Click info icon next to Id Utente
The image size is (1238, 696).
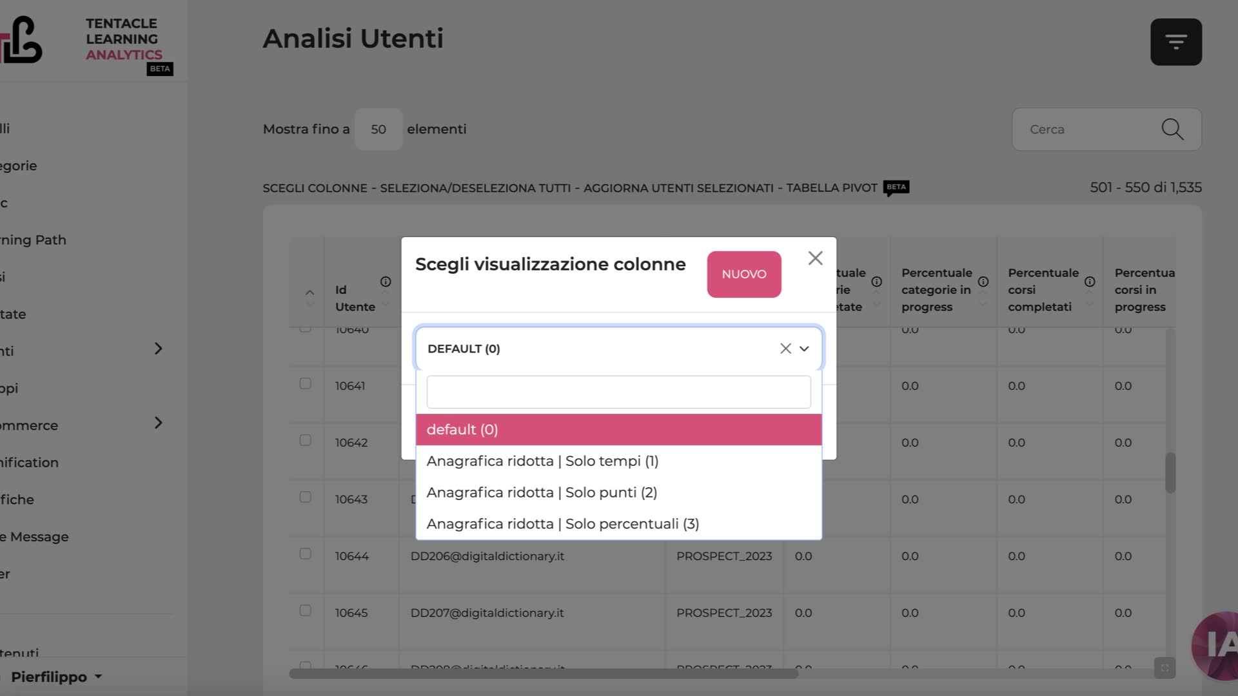(x=386, y=282)
